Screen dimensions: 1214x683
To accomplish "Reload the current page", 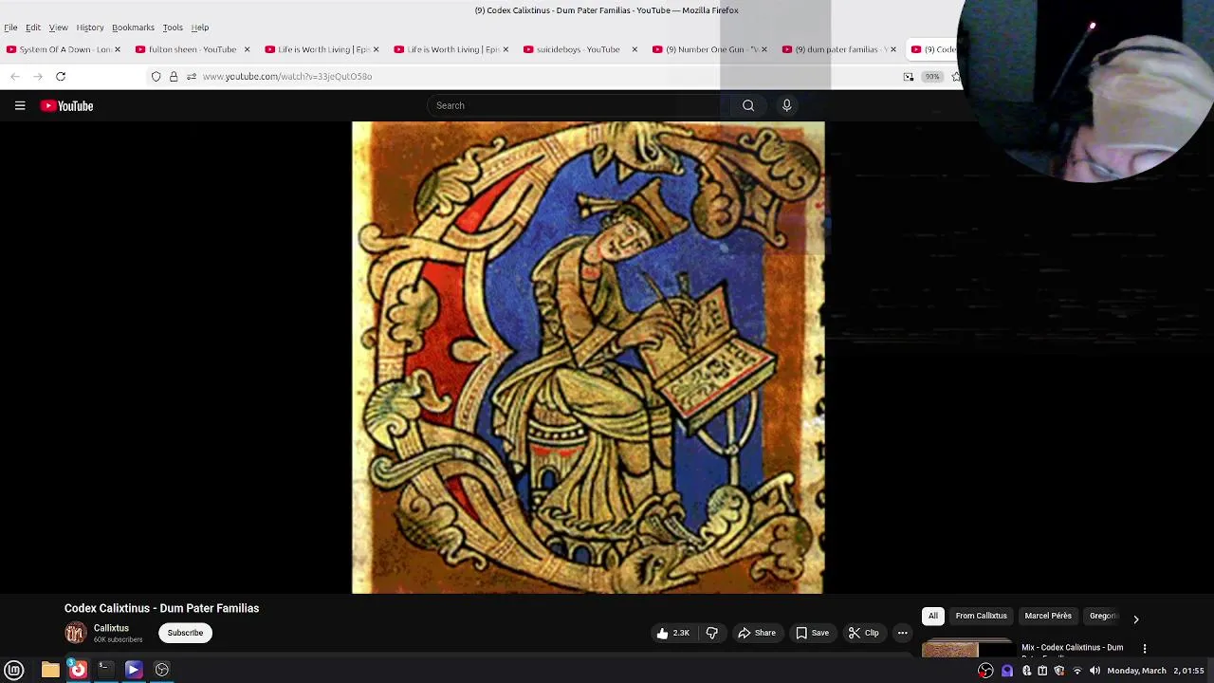I will (x=61, y=76).
